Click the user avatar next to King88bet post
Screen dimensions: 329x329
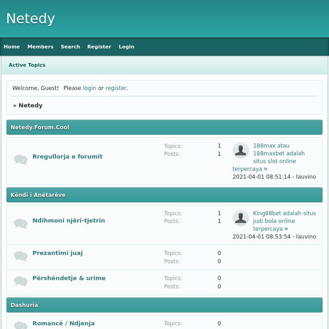240,218
